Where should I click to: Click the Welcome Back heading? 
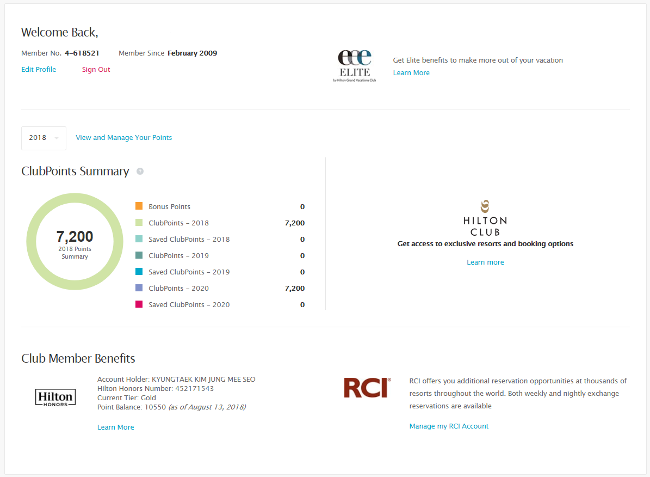point(60,32)
